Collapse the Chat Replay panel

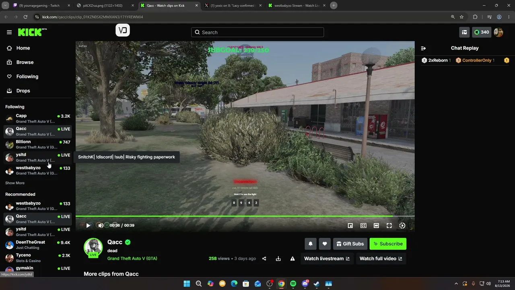point(423,48)
